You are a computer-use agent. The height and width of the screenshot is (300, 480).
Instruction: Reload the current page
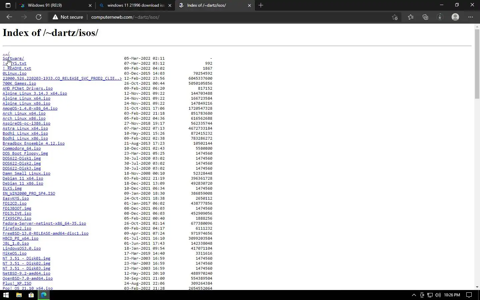39,17
